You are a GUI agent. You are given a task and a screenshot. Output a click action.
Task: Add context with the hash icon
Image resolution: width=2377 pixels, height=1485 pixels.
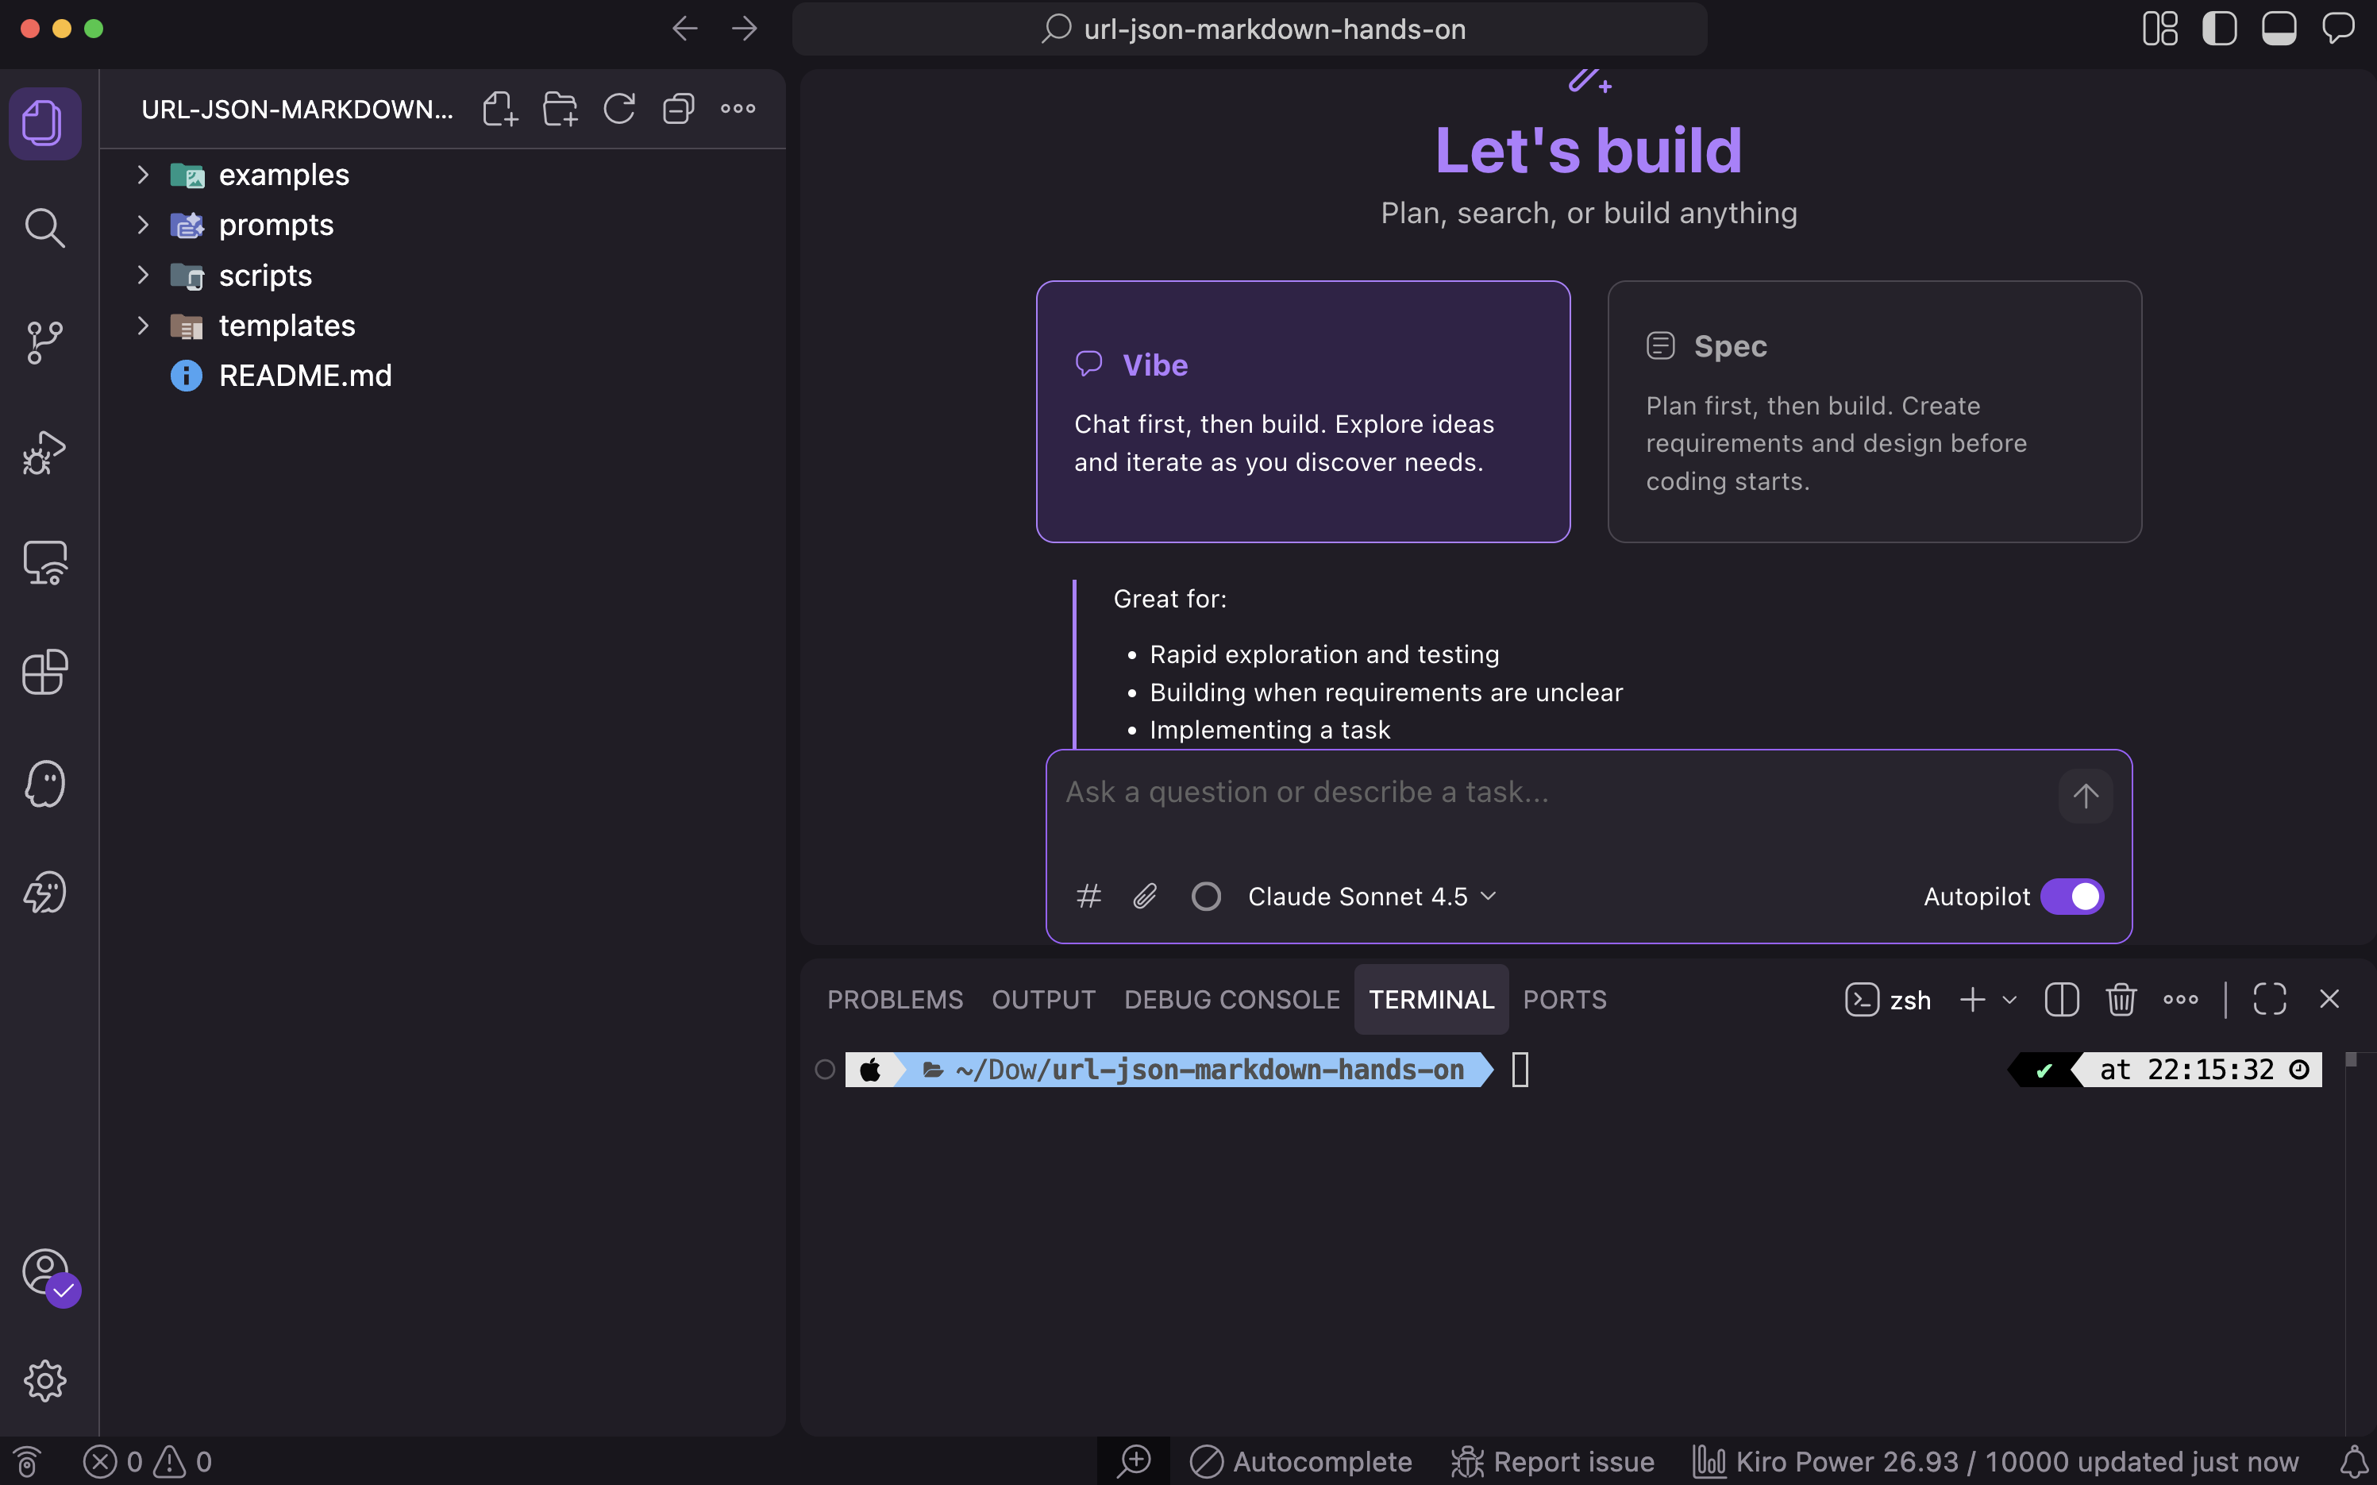(1088, 896)
